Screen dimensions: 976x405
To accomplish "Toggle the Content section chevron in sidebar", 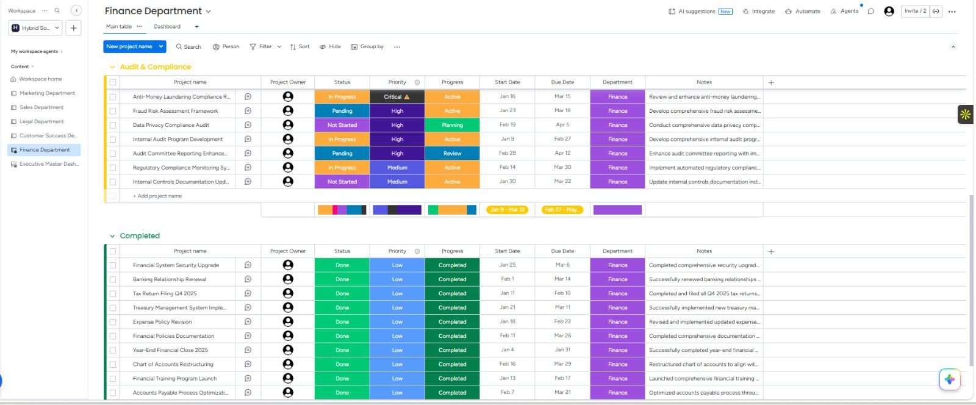I will 33,66.
